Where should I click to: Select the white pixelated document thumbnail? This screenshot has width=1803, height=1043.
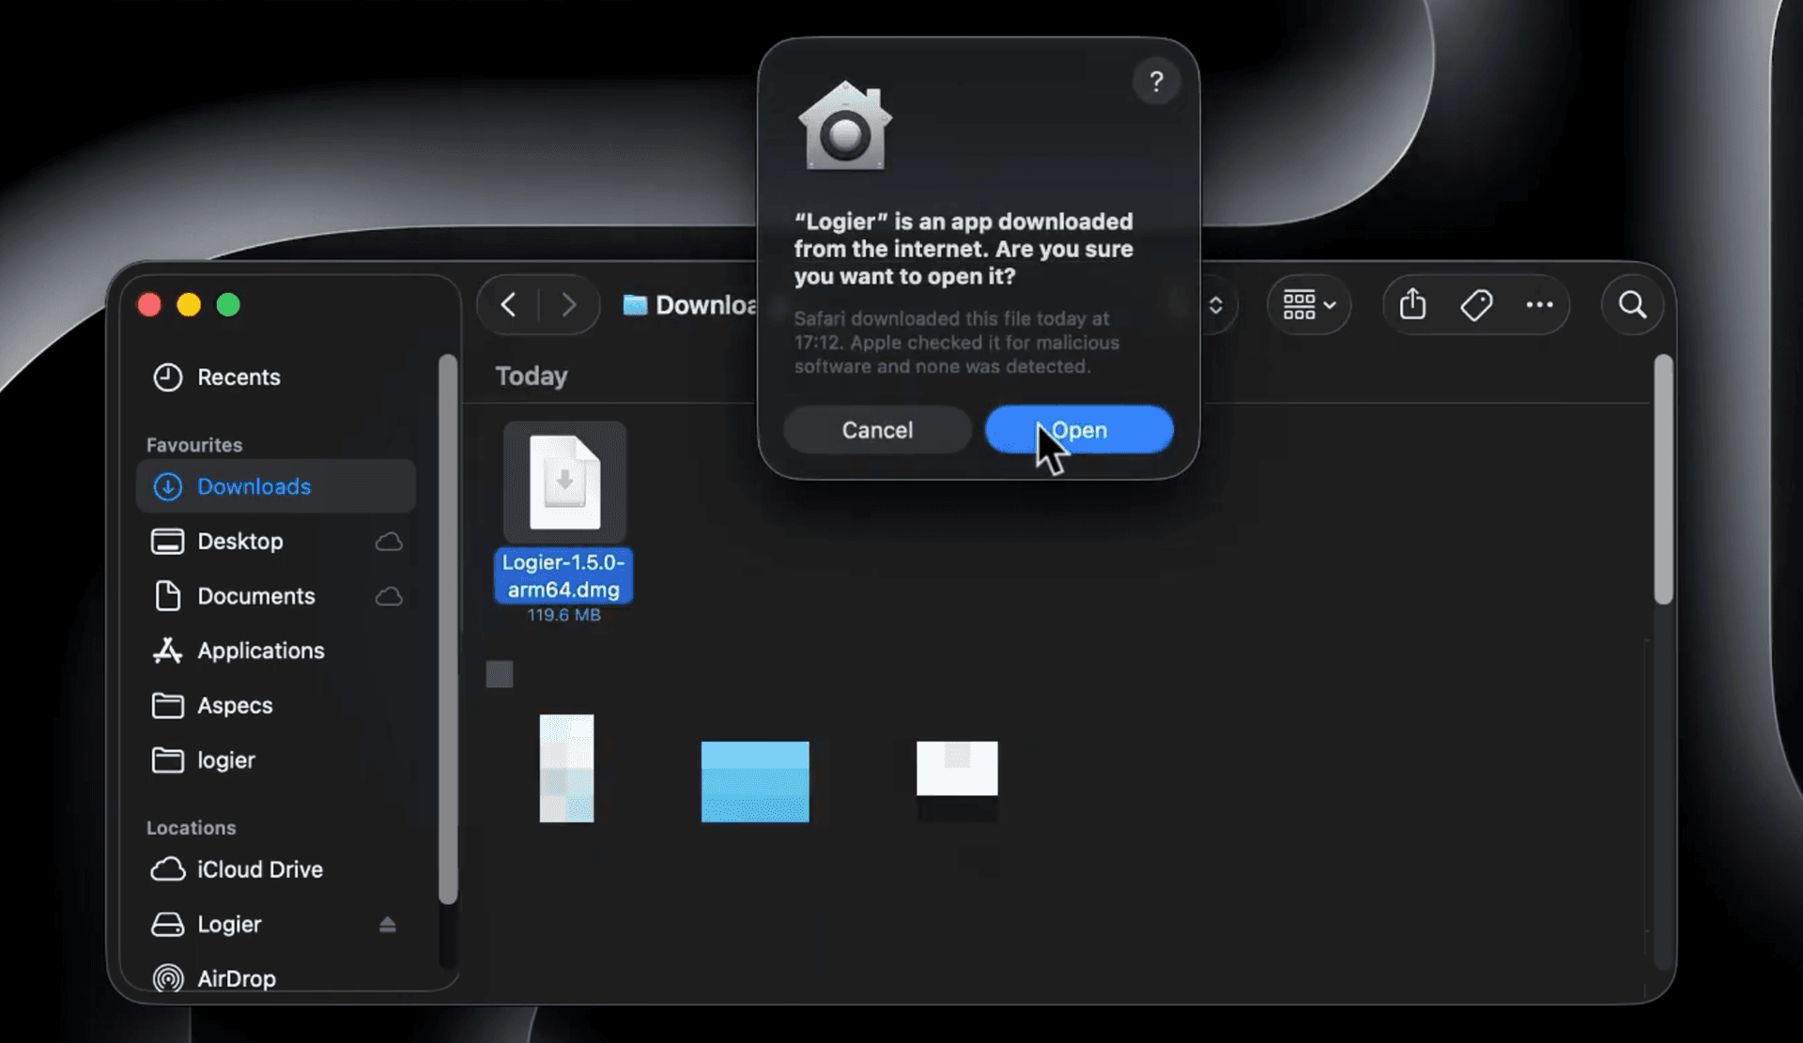click(566, 768)
